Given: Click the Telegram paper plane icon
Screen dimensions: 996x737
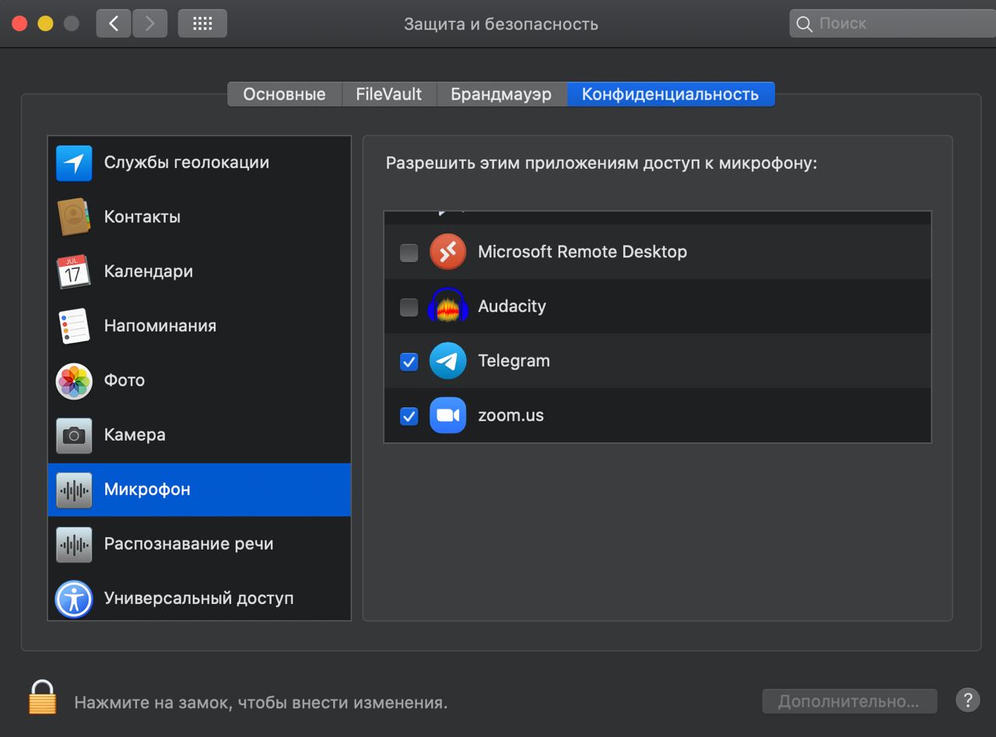Looking at the screenshot, I should [x=448, y=361].
